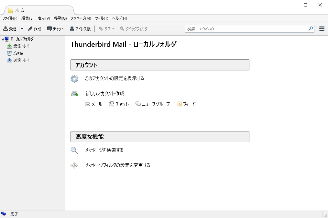The image size is (328, 218).
Task: Open the ヘルプ(H) menu
Action: click(119, 18)
